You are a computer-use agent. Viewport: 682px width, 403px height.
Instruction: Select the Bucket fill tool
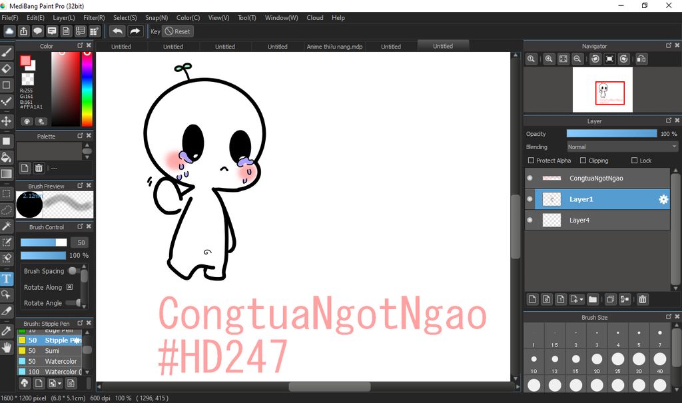point(7,157)
